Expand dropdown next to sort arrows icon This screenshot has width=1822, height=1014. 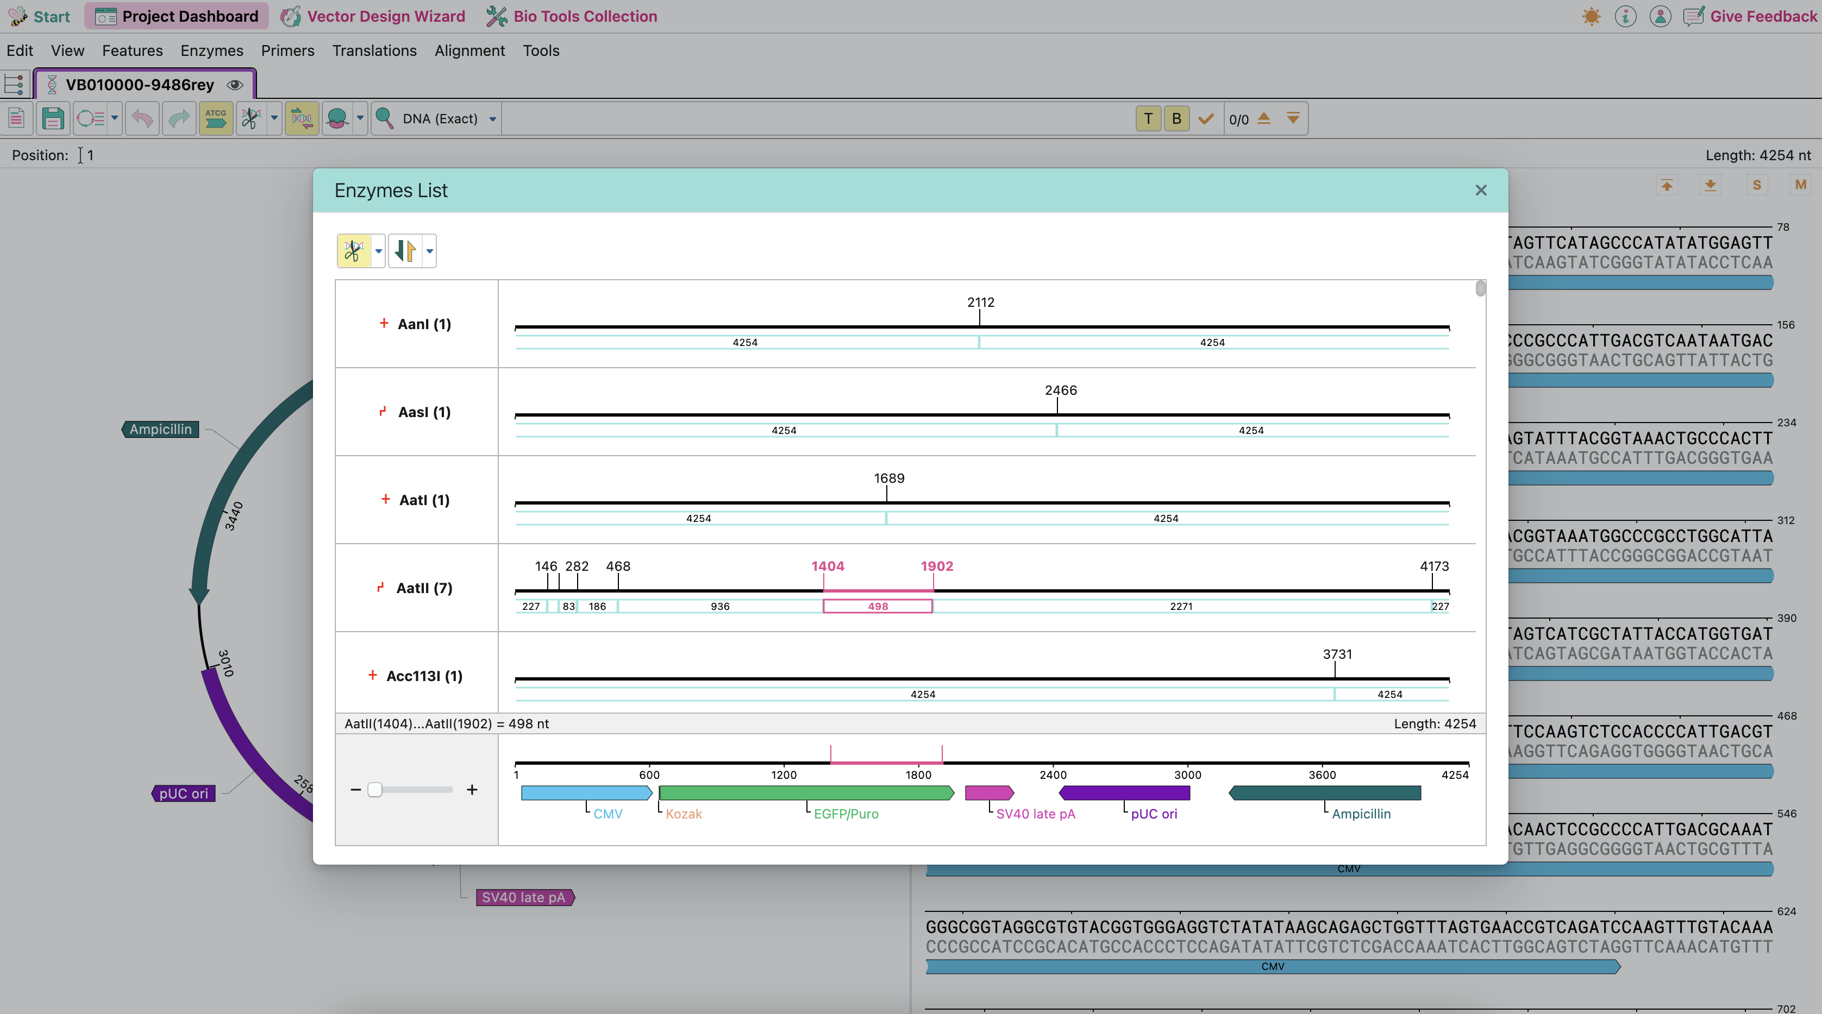(x=429, y=251)
